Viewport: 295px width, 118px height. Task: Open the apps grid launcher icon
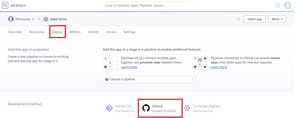click(278, 5)
